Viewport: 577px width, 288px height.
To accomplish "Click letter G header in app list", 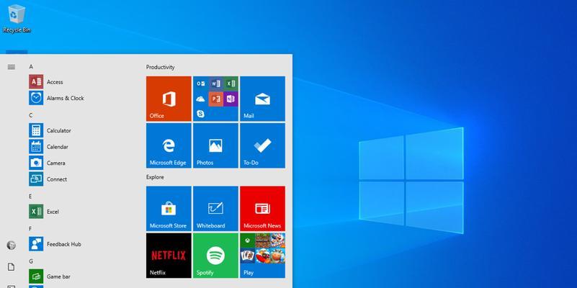I will [31, 261].
